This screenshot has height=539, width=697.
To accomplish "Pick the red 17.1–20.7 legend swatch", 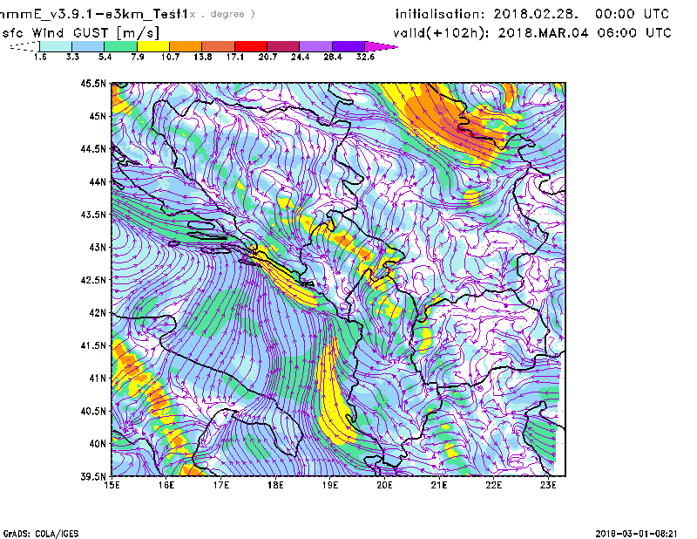I will [251, 46].
